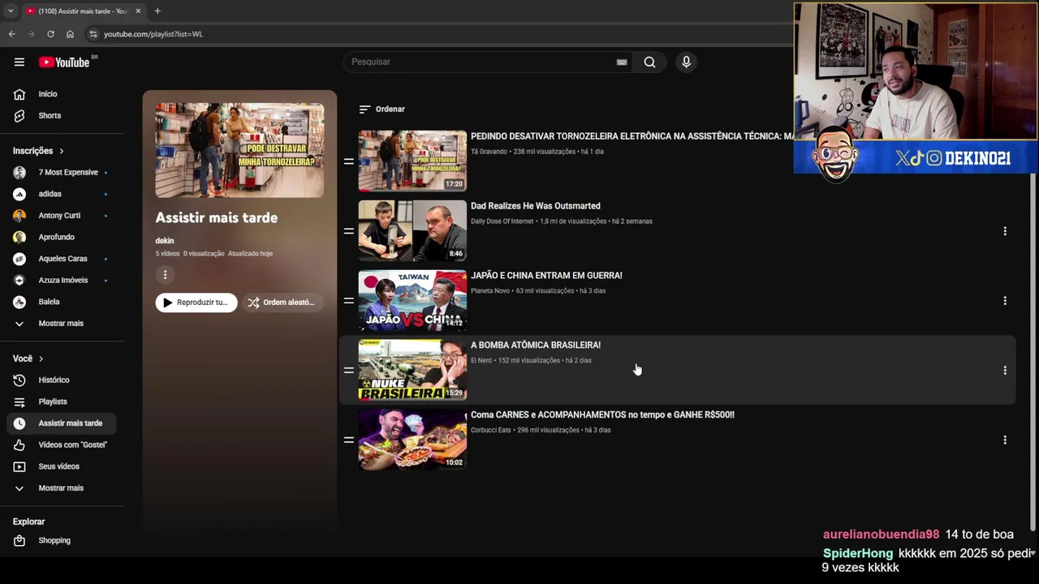Screen dimensions: 1039x584
Task: Open Vídeos com "Gostei"
Action: click(x=61, y=444)
